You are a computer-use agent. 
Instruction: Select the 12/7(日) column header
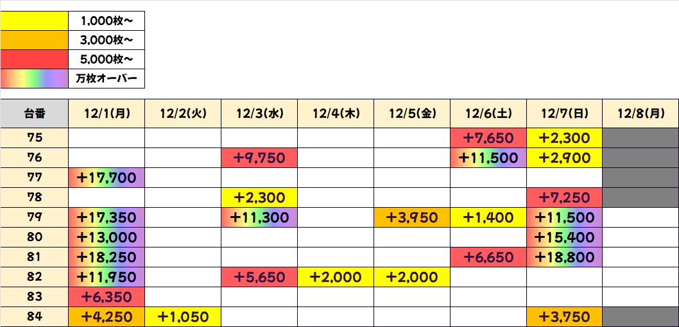click(x=564, y=114)
